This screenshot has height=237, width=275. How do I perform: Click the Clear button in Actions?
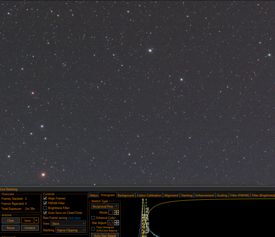[x=11, y=221]
